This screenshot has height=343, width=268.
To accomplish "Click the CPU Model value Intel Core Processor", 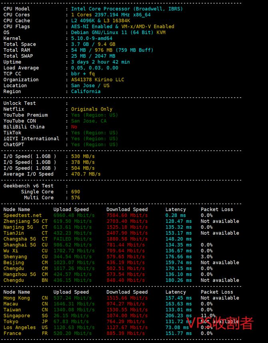I will pos(127,9).
